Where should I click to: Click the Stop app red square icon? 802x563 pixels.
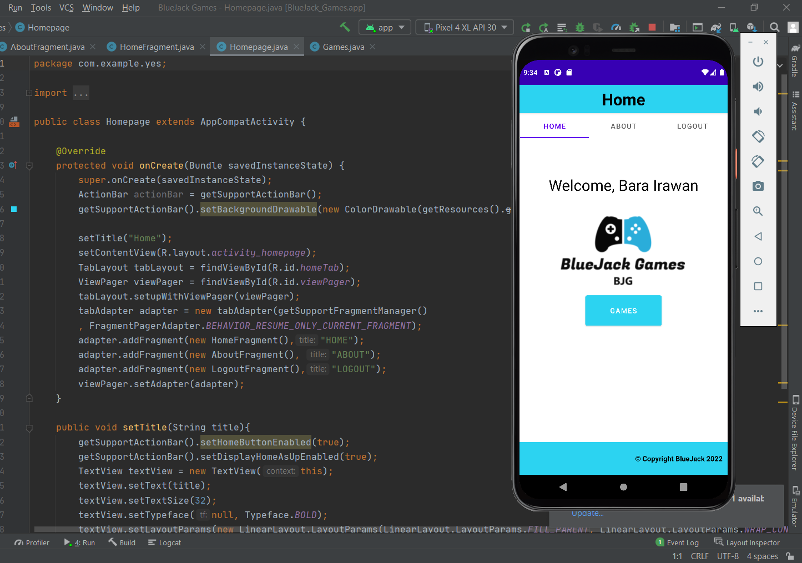click(652, 27)
